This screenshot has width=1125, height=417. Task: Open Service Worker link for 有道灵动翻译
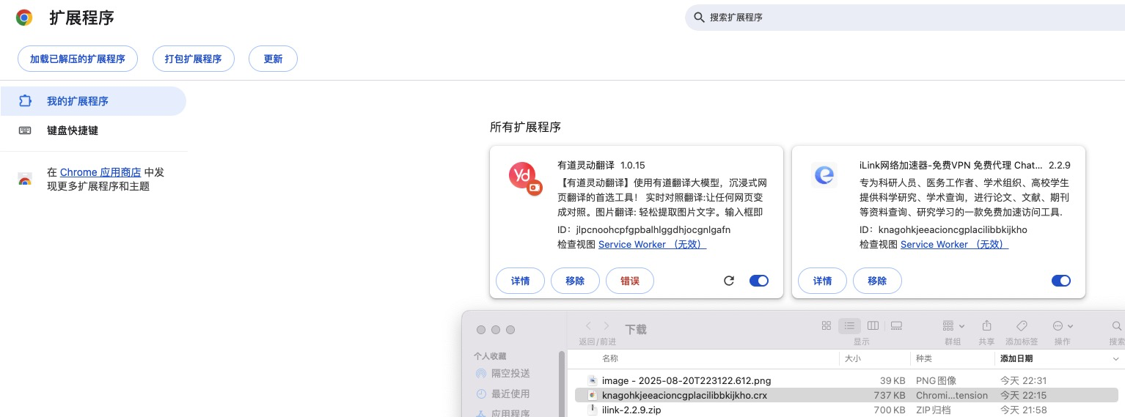(652, 244)
